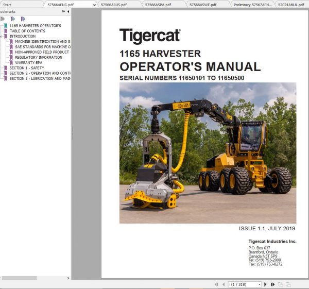Select the INTRODUCTION bookmark
This screenshot has width=309, height=289.
tap(23, 36)
